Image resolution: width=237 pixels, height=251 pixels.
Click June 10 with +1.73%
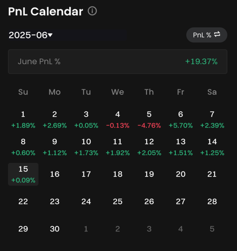point(86,147)
